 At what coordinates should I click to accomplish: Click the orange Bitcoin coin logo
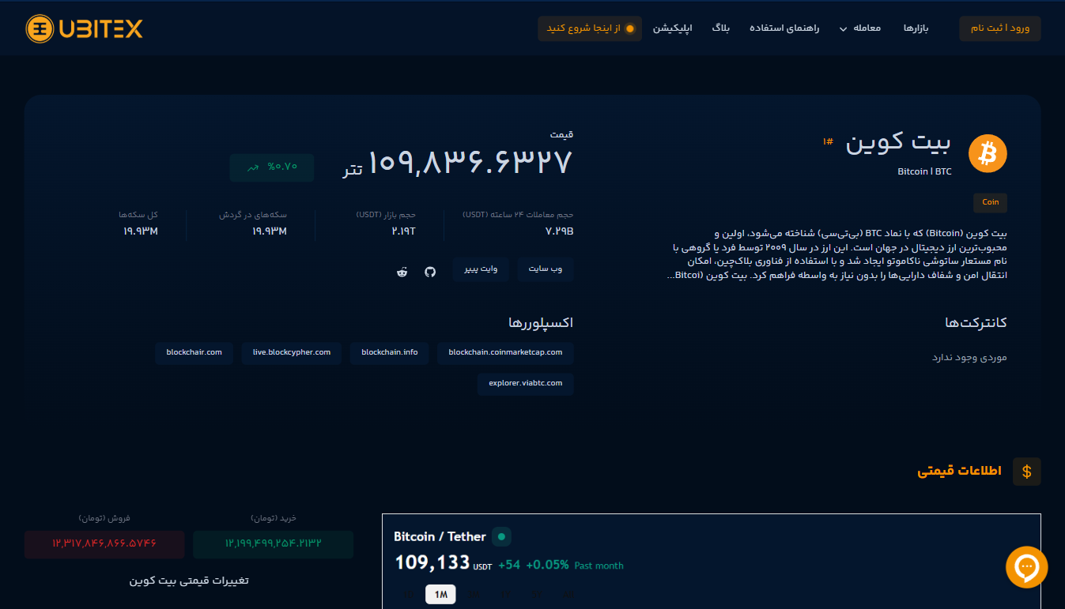(988, 153)
